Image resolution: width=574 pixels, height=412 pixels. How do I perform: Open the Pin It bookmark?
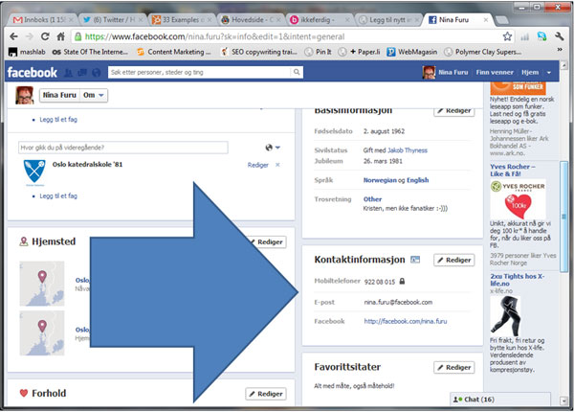(x=319, y=52)
